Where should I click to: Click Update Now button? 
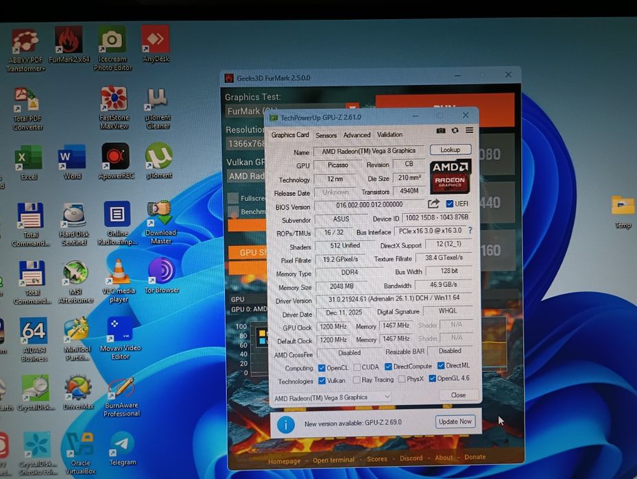[x=455, y=421]
